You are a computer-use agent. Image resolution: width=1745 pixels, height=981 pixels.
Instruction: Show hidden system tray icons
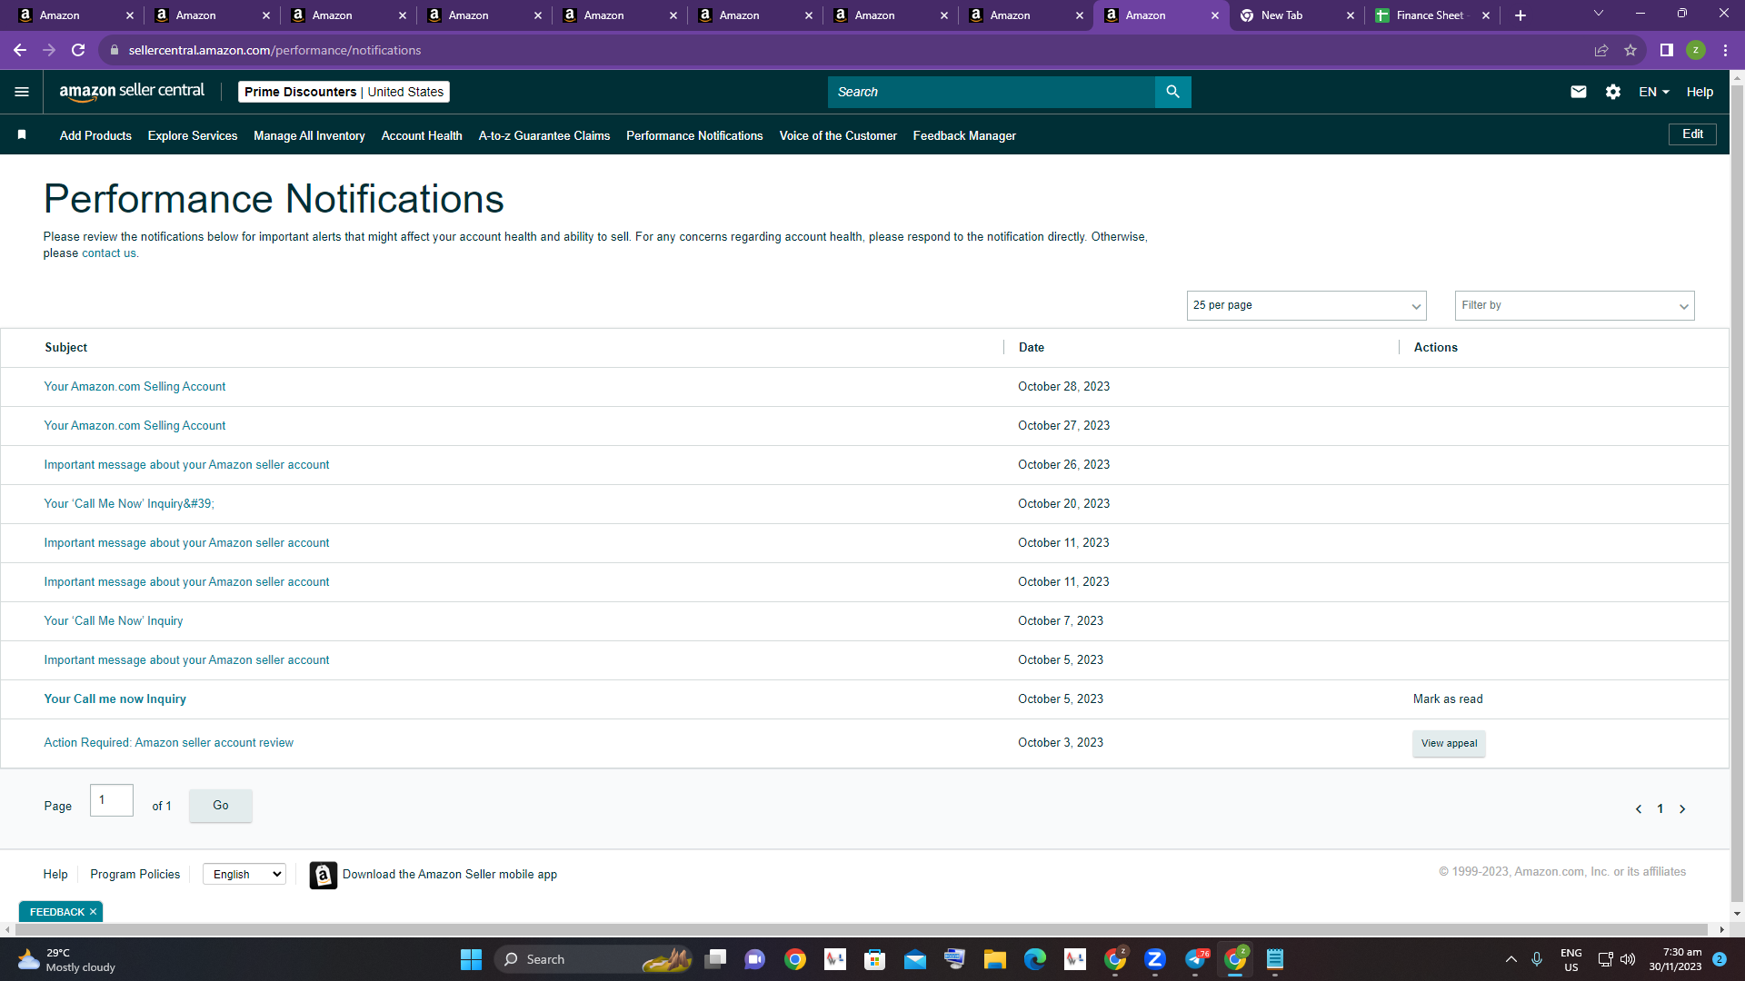click(1511, 959)
